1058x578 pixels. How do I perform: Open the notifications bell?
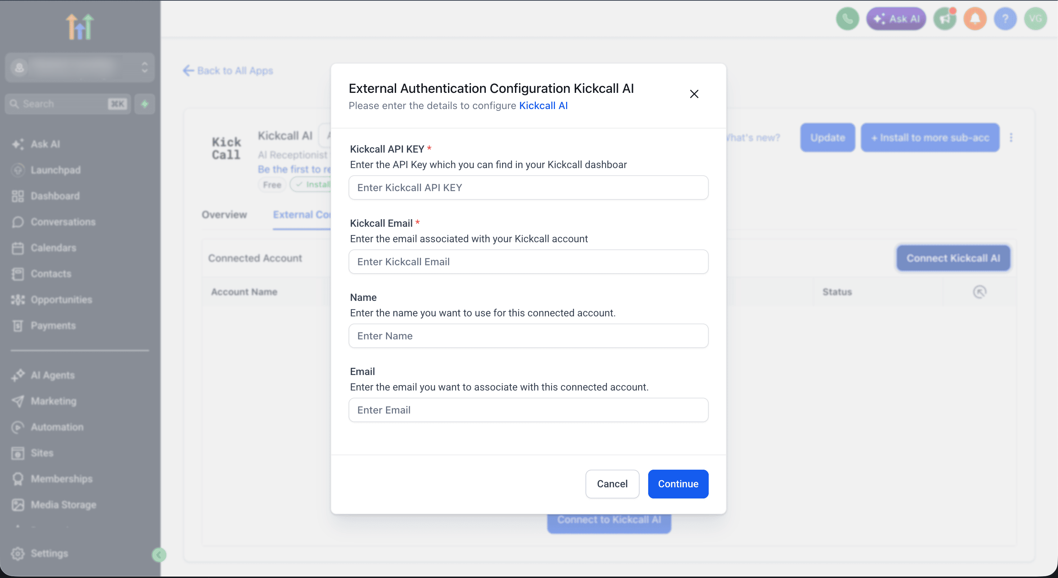point(975,19)
